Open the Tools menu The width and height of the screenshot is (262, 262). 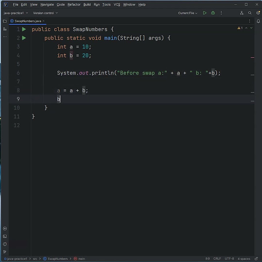[106, 4]
